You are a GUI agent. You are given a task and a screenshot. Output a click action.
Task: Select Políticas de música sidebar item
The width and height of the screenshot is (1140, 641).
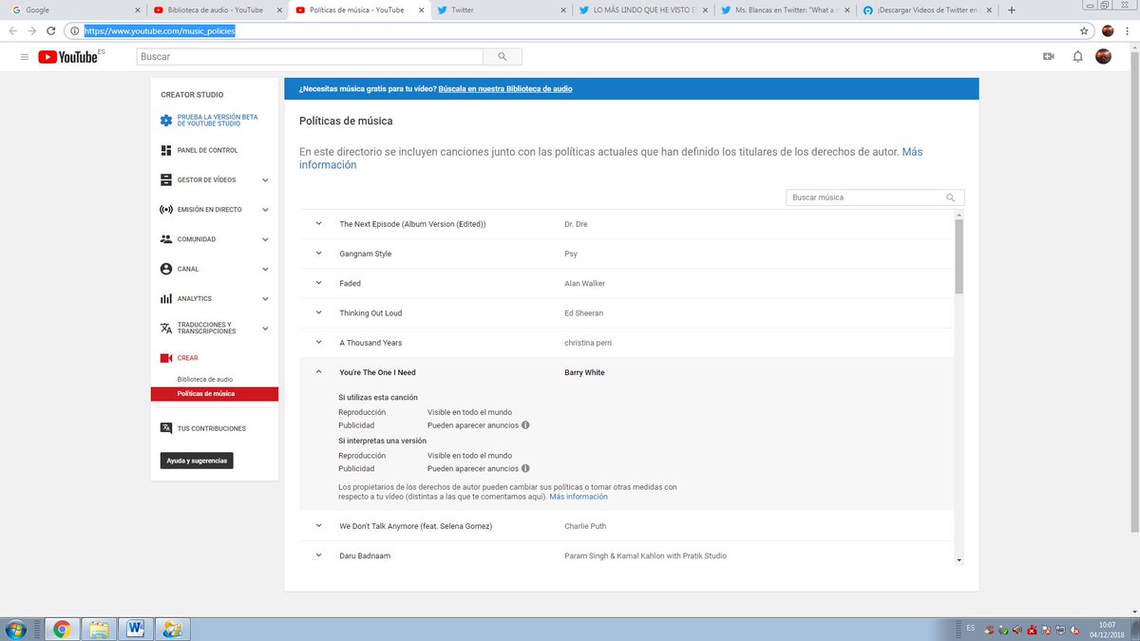coord(214,393)
